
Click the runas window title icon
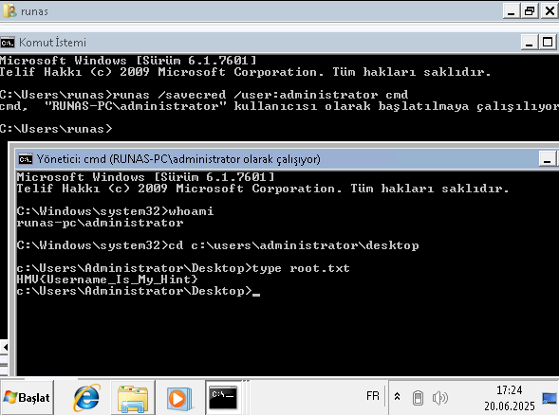(x=9, y=10)
